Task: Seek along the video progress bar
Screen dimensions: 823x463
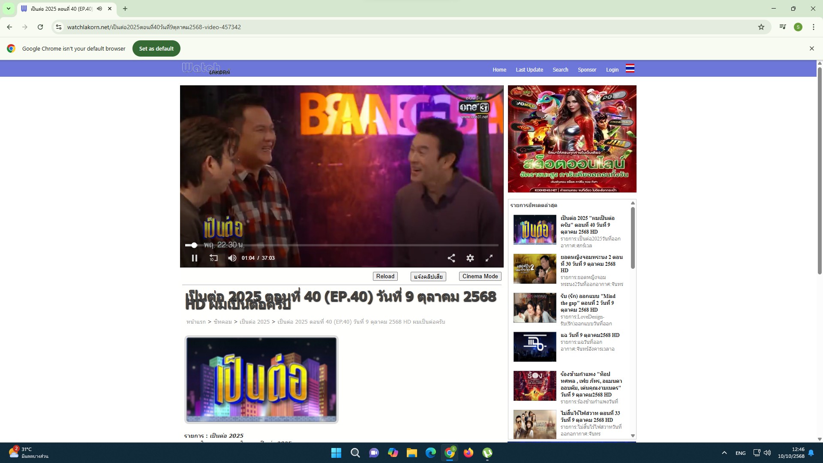Action: point(343,245)
